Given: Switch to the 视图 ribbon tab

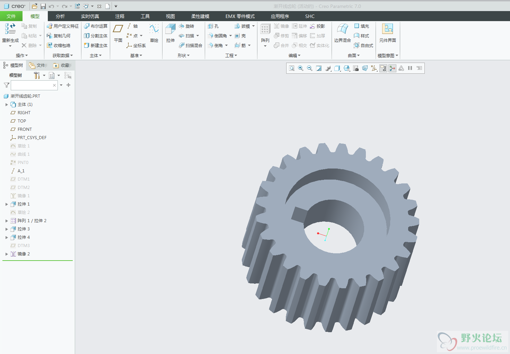Looking at the screenshot, I should (x=170, y=16).
